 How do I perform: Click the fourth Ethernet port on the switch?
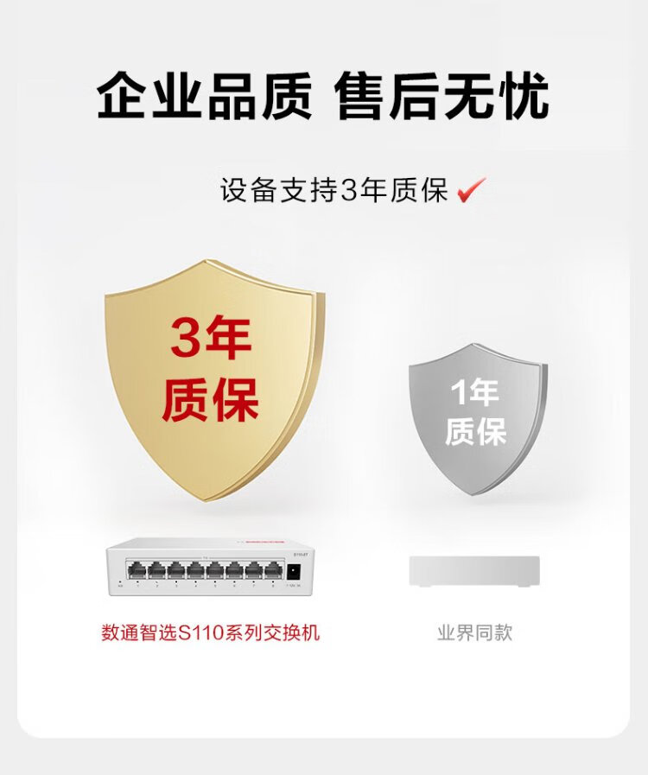[x=195, y=570]
